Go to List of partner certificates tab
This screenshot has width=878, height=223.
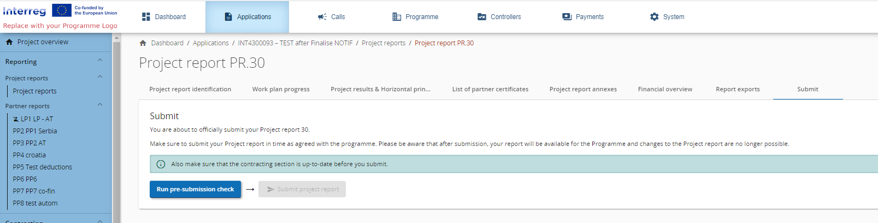tap(490, 89)
